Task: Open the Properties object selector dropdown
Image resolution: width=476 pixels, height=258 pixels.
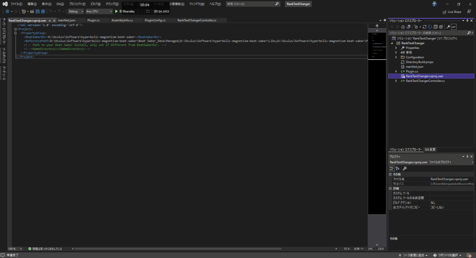Action: (472, 162)
